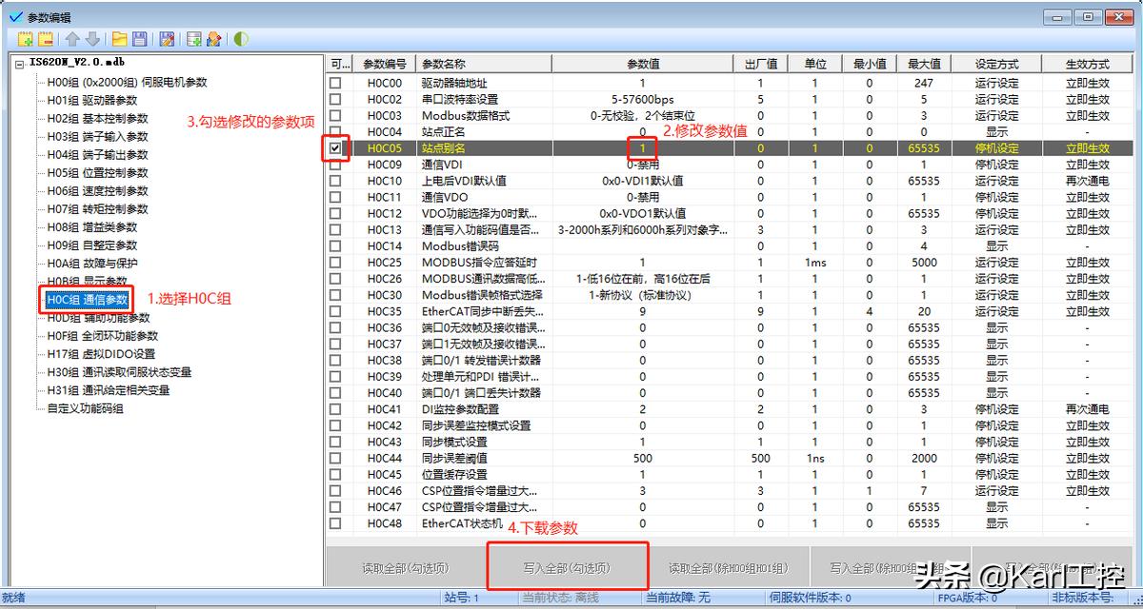
Task: Select H30组 通讯读取伺服状态变量 node
Action: 119,371
